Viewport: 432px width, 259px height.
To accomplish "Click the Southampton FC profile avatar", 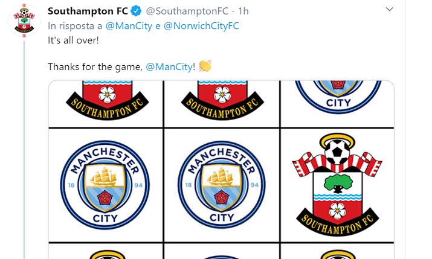I will [24, 22].
